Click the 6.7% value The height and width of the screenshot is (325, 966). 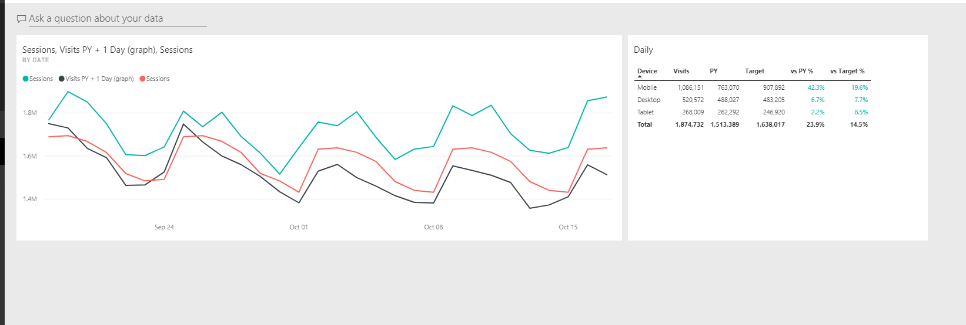[x=818, y=100]
